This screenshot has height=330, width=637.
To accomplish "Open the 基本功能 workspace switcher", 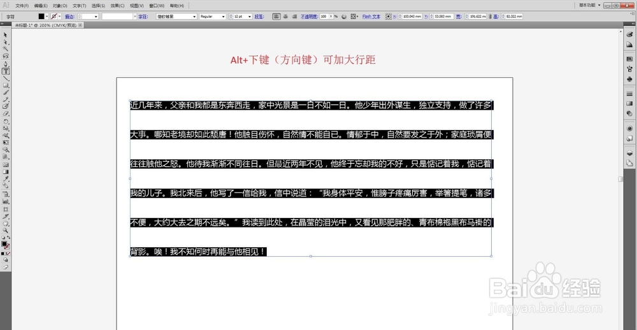I will pos(589,5).
